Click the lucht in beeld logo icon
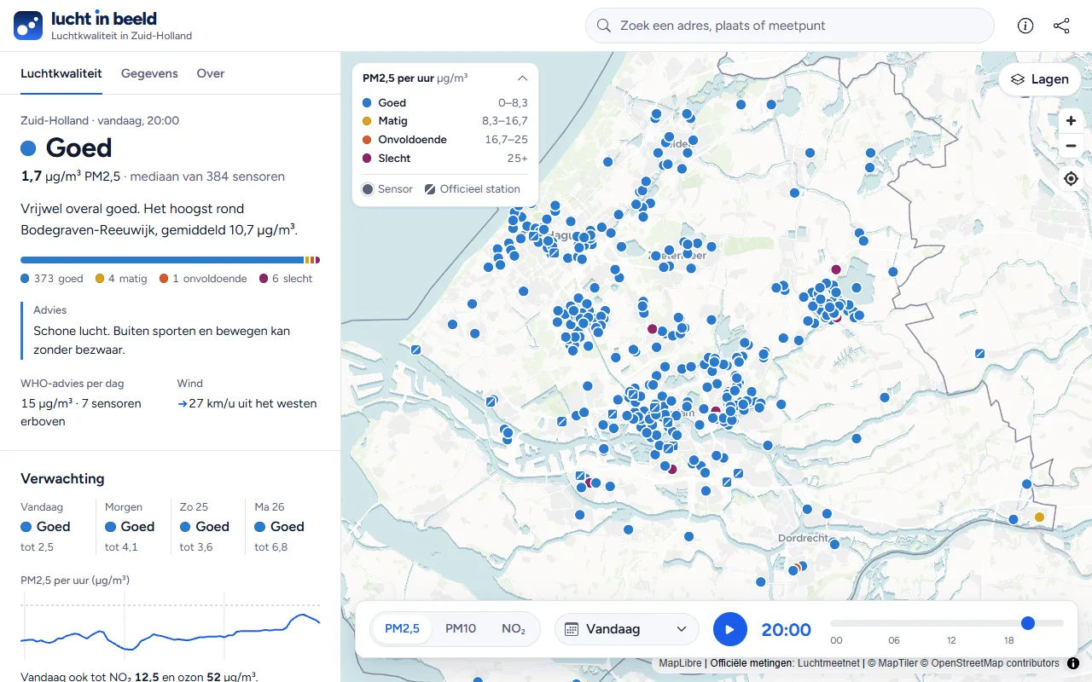 28,26
